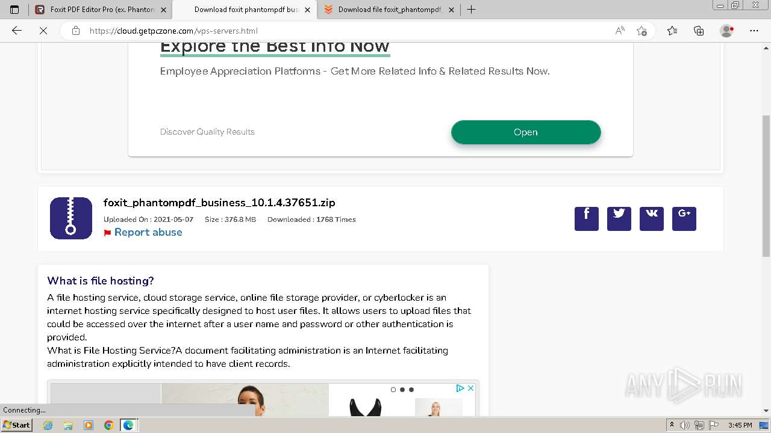Screen dimensions: 771x433
Task: Click the banner ad image with woman
Action: click(x=245, y=399)
